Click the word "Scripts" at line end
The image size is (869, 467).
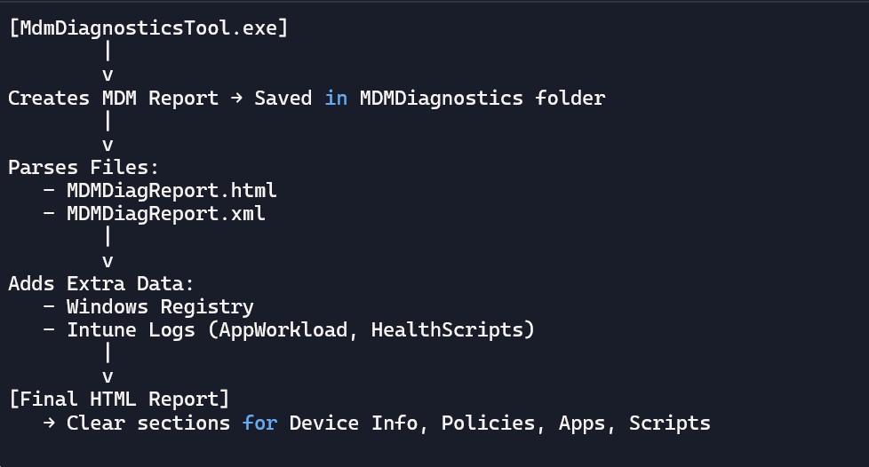click(669, 423)
